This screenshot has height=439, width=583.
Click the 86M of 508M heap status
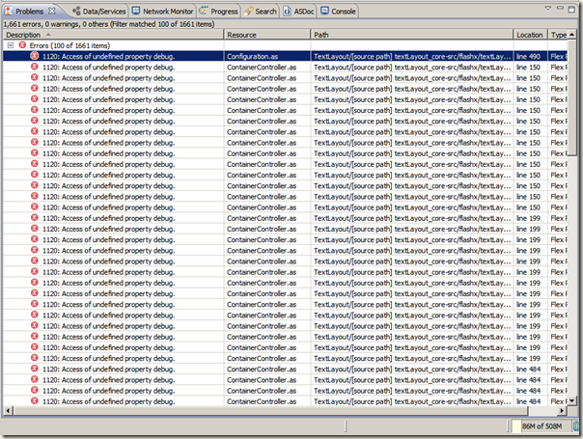tap(541, 426)
